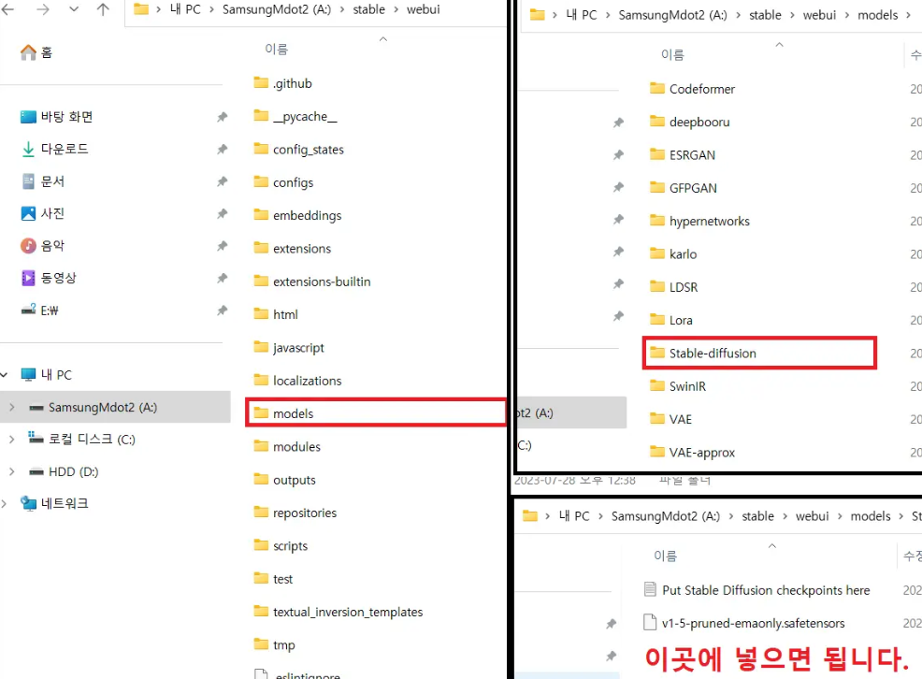Expand SamsungMdot2 (A:) drive node
The height and width of the screenshot is (679, 922).
point(12,407)
